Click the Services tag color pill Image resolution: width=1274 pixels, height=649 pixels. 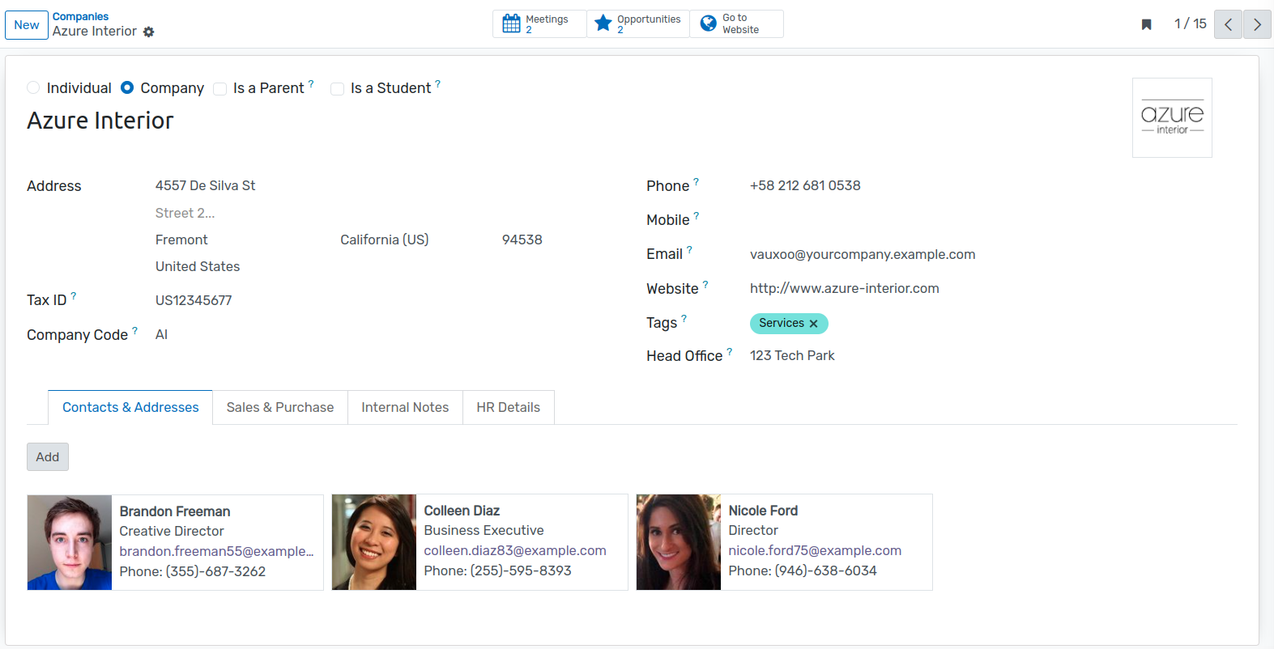781,323
